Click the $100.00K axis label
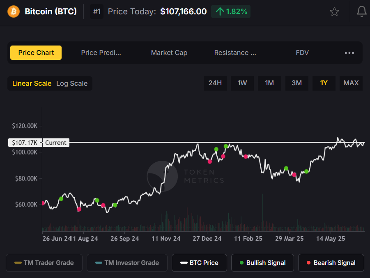The height and width of the screenshot is (278, 370). tap(25, 152)
